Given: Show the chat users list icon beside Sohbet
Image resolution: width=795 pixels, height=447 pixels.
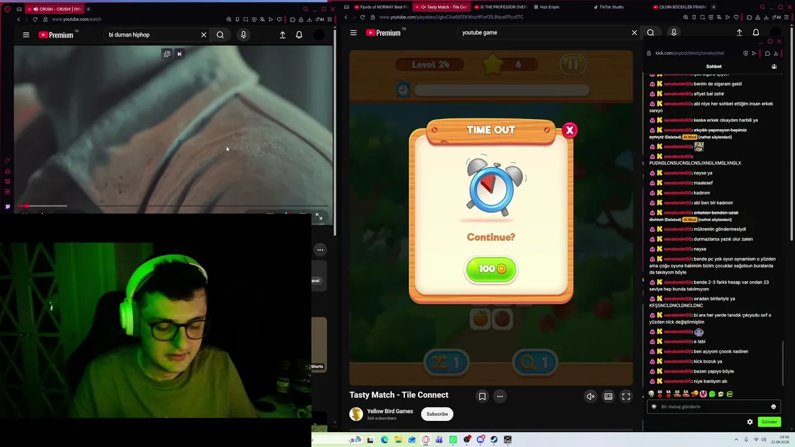Looking at the screenshot, I should 774,66.
